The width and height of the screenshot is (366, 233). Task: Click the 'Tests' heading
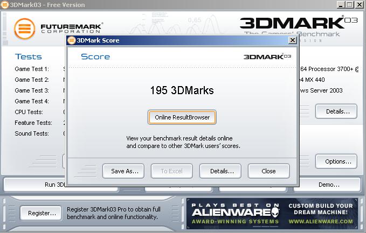pos(28,57)
